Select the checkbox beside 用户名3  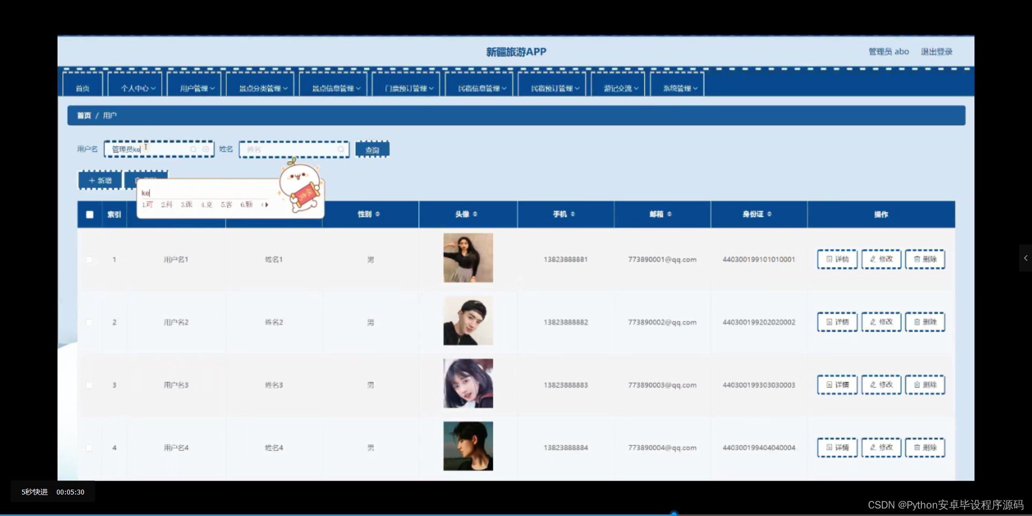point(90,384)
